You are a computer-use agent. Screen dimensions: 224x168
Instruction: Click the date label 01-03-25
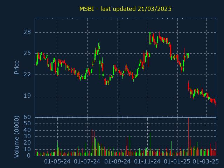click(x=206, y=162)
